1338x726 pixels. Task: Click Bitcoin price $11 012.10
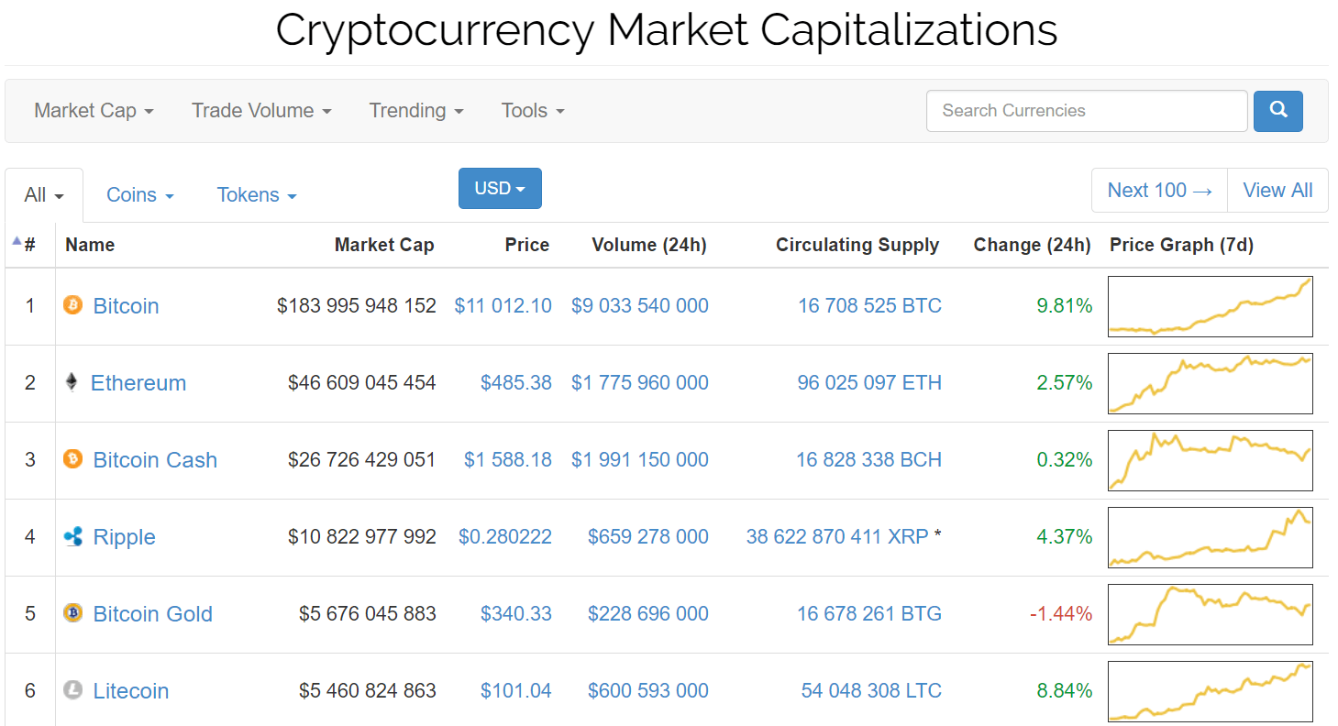503,306
